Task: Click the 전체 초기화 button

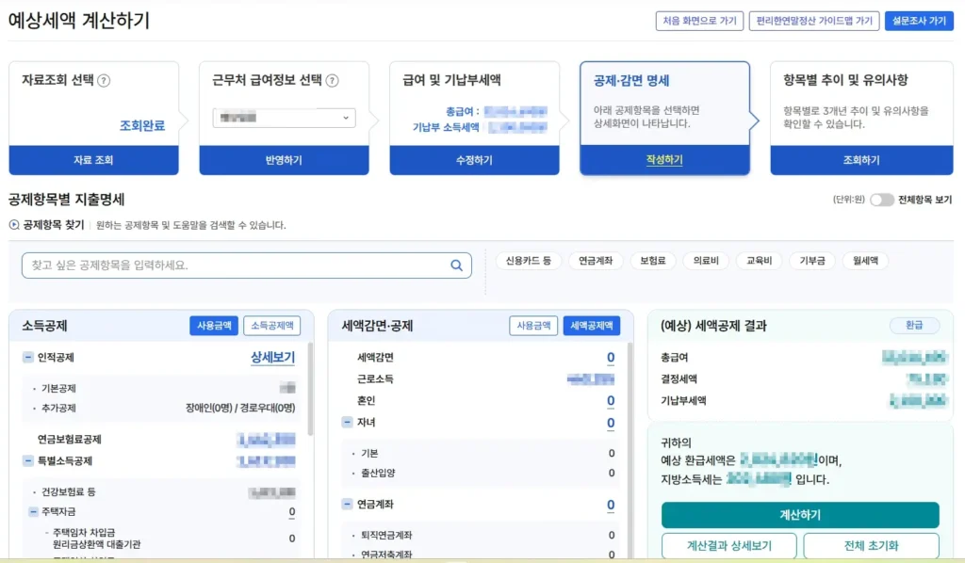Action: point(872,546)
